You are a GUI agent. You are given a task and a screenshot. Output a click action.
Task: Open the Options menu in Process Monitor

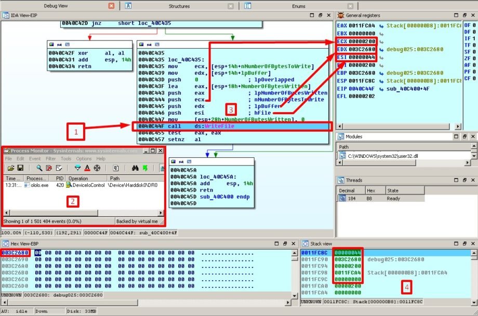point(84,159)
